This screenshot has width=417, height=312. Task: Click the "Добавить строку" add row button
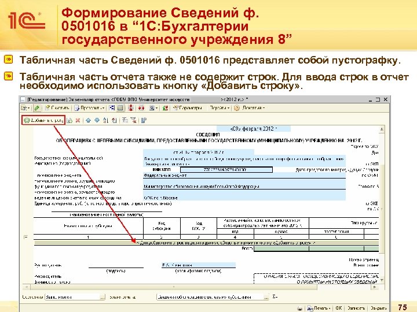43,120
